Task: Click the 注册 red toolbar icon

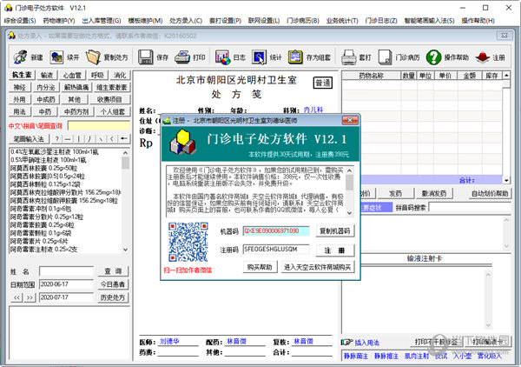Action: pos(482,57)
